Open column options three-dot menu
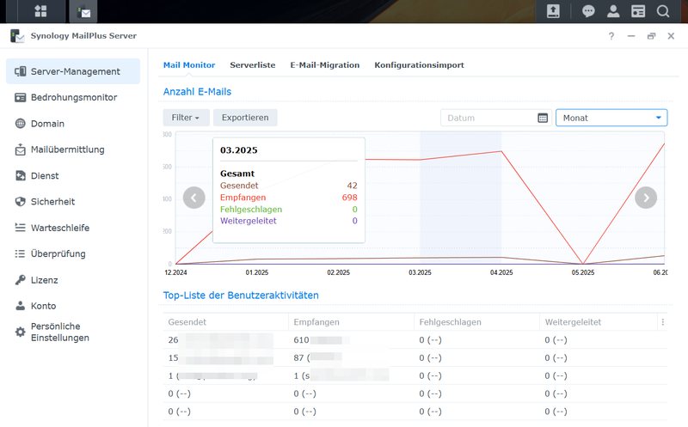688x427 pixels. tap(662, 322)
